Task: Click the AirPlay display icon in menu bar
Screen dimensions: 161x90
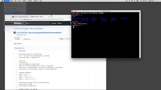Action: [134, 1]
